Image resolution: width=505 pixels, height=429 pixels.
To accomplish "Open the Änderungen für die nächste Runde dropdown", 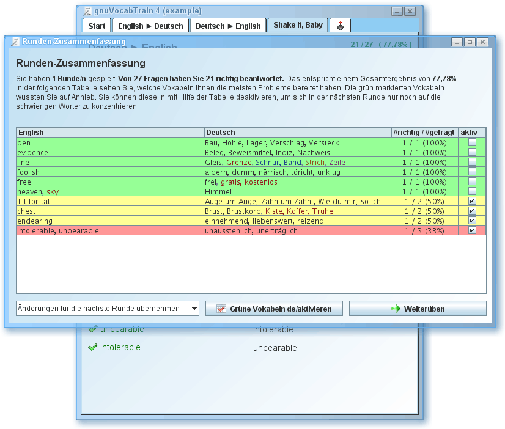I will (x=194, y=309).
